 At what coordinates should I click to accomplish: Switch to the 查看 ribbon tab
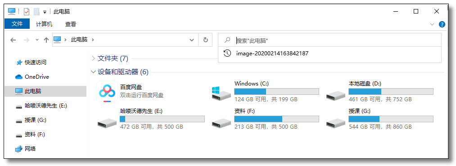[x=71, y=24]
